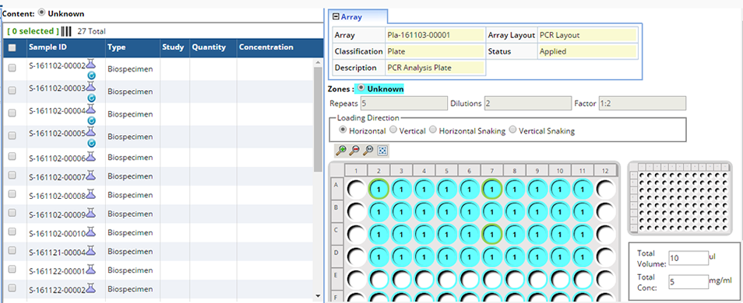743x303 pixels.
Task: Check the box for sample S-161102-00007
Action: pyautogui.click(x=12, y=175)
